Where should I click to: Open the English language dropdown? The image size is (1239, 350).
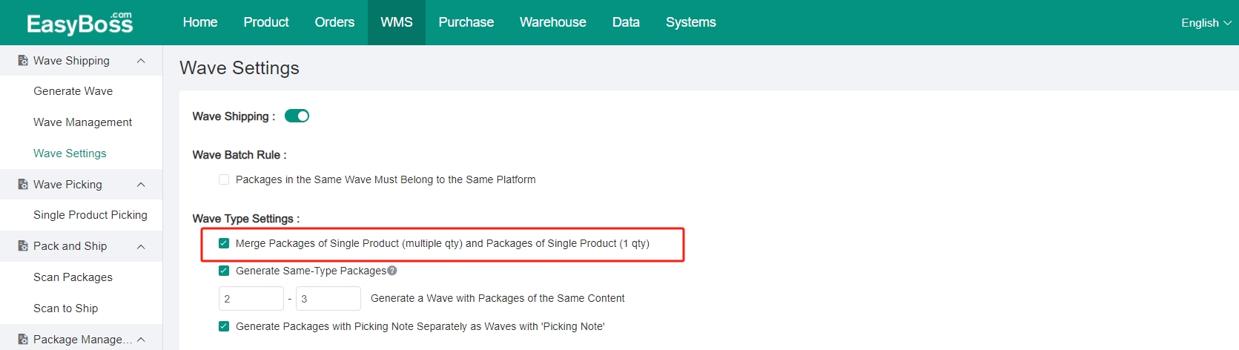(x=1206, y=23)
